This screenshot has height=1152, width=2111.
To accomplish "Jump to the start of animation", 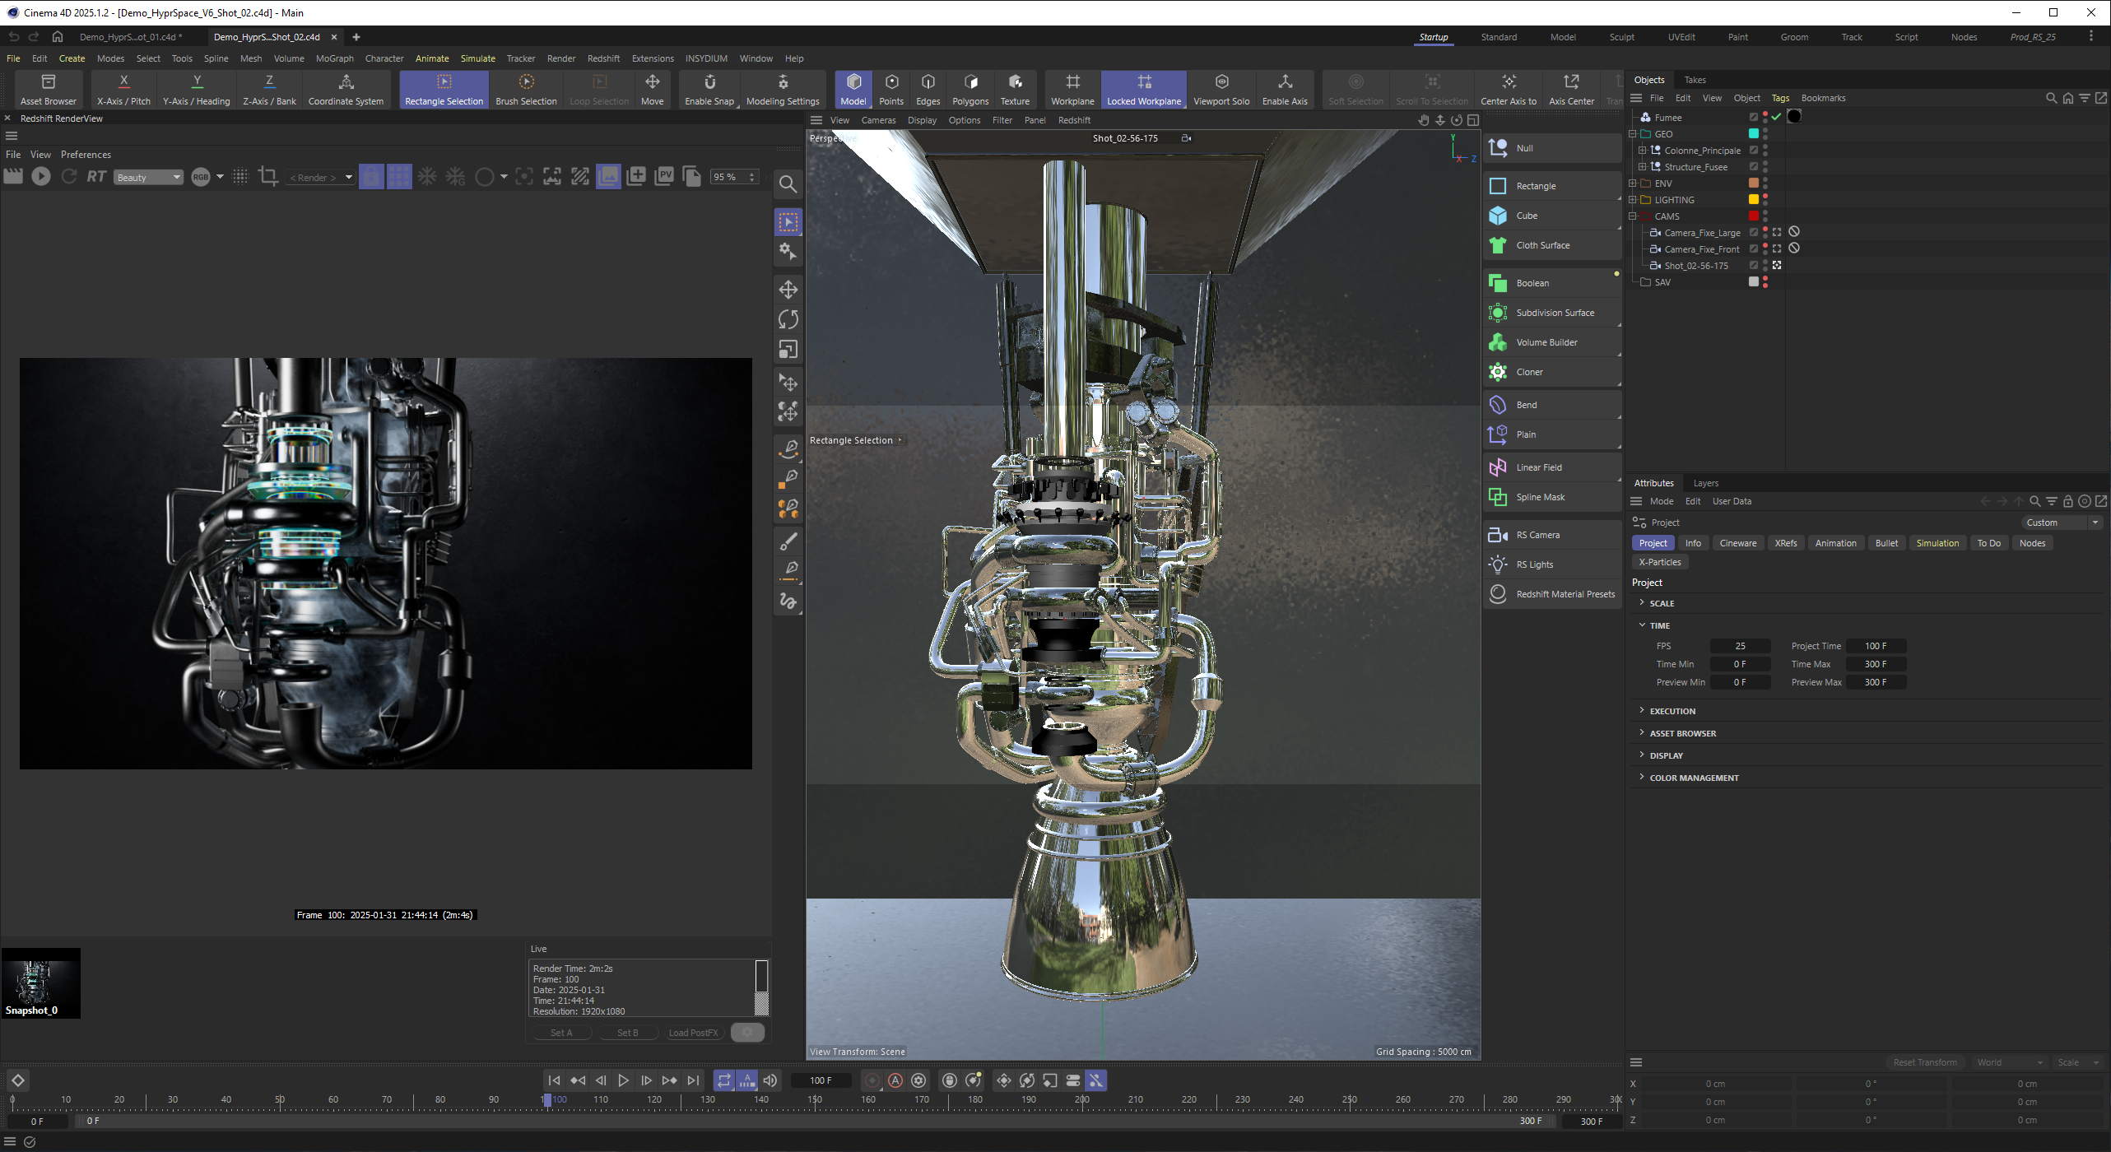I will [554, 1080].
